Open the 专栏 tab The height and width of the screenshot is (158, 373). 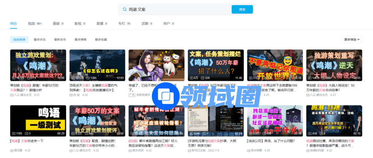(x=122, y=24)
